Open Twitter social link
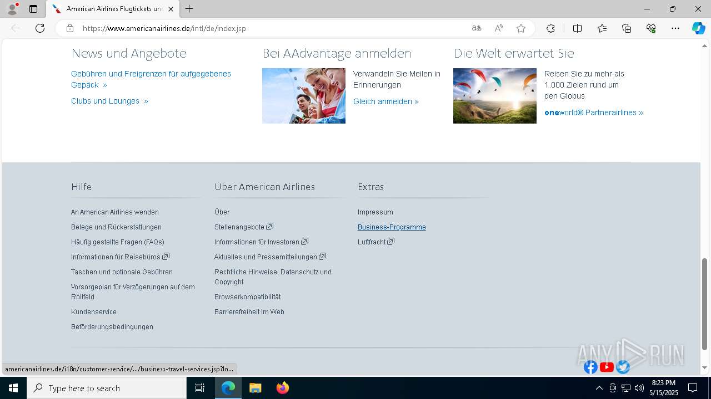 [623, 367]
